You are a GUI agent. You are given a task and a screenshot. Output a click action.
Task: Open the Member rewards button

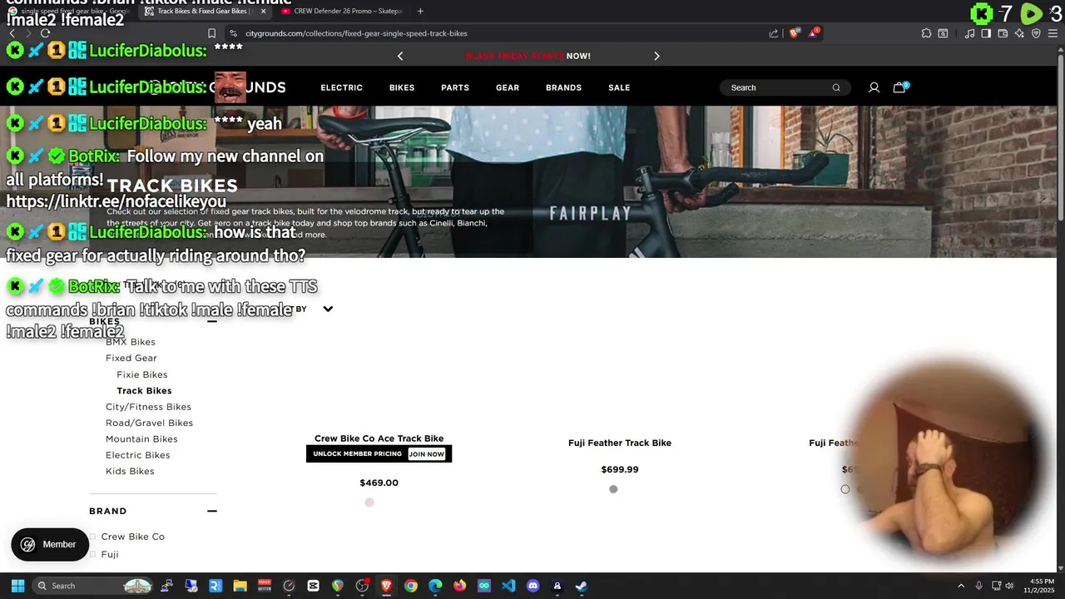(x=50, y=544)
